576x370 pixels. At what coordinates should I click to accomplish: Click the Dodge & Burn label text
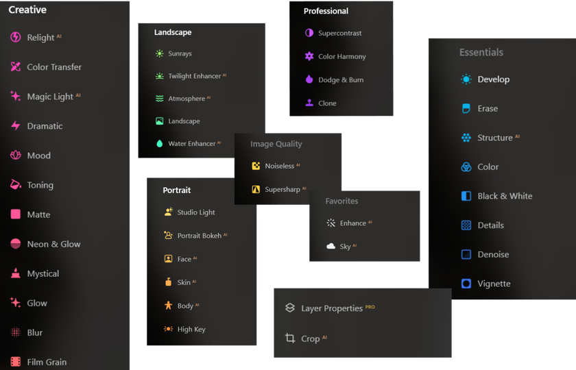click(x=341, y=80)
